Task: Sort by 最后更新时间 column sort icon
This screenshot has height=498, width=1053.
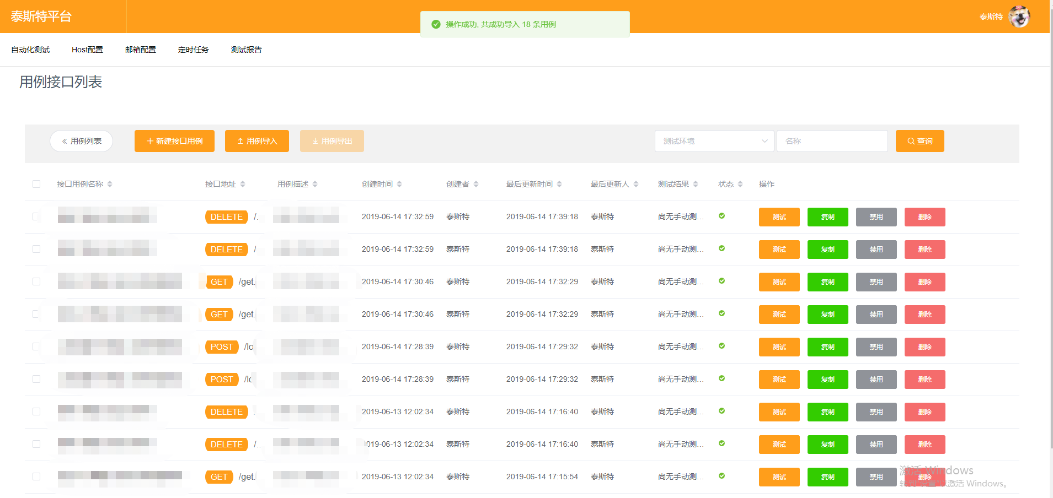Action: pos(559,184)
